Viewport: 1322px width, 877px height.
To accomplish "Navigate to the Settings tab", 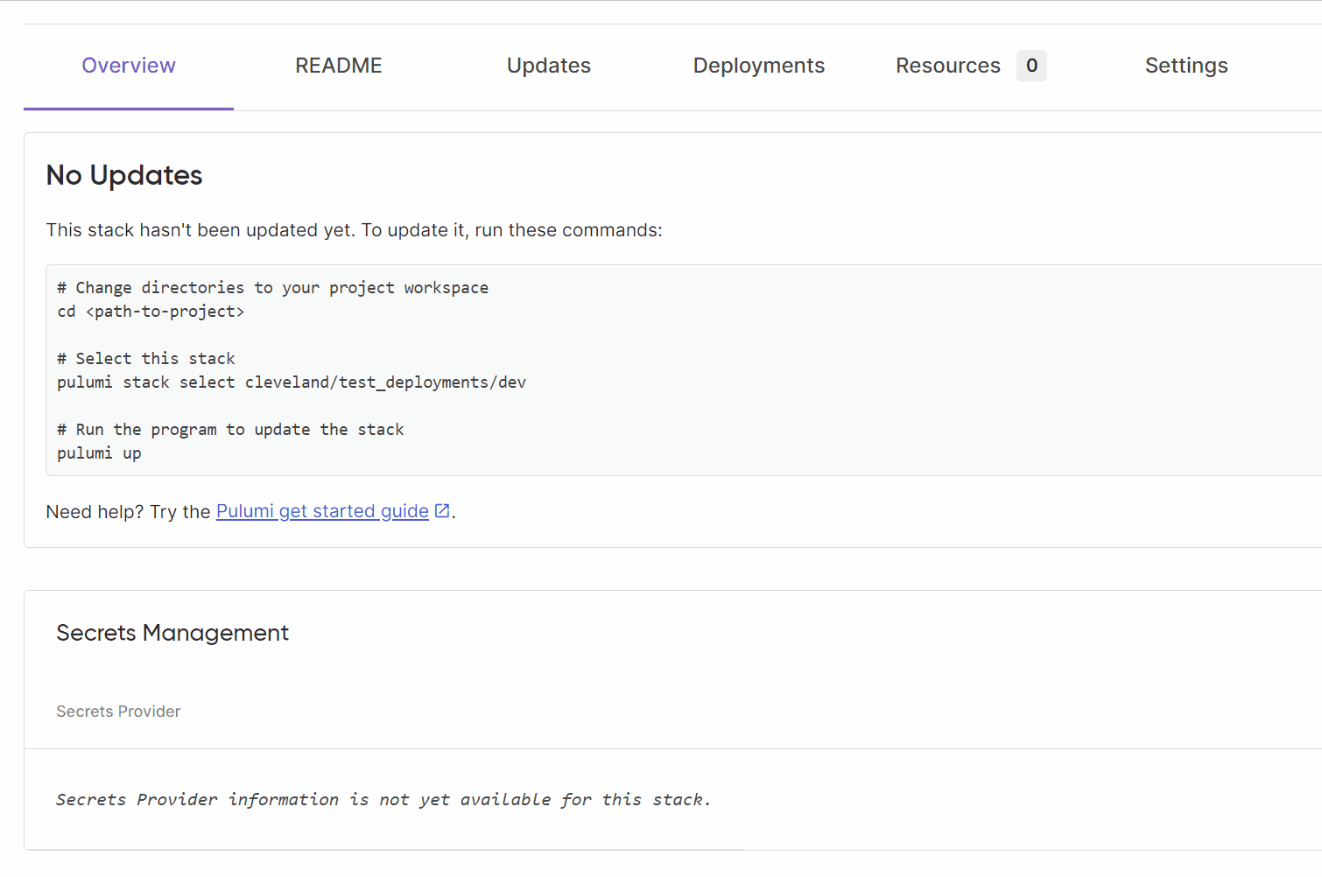I will [1186, 66].
